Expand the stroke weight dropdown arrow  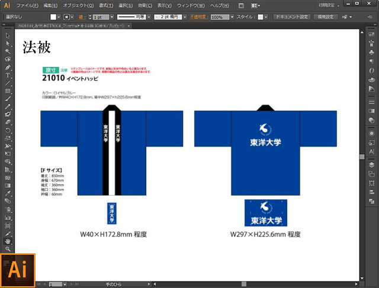click(112, 17)
